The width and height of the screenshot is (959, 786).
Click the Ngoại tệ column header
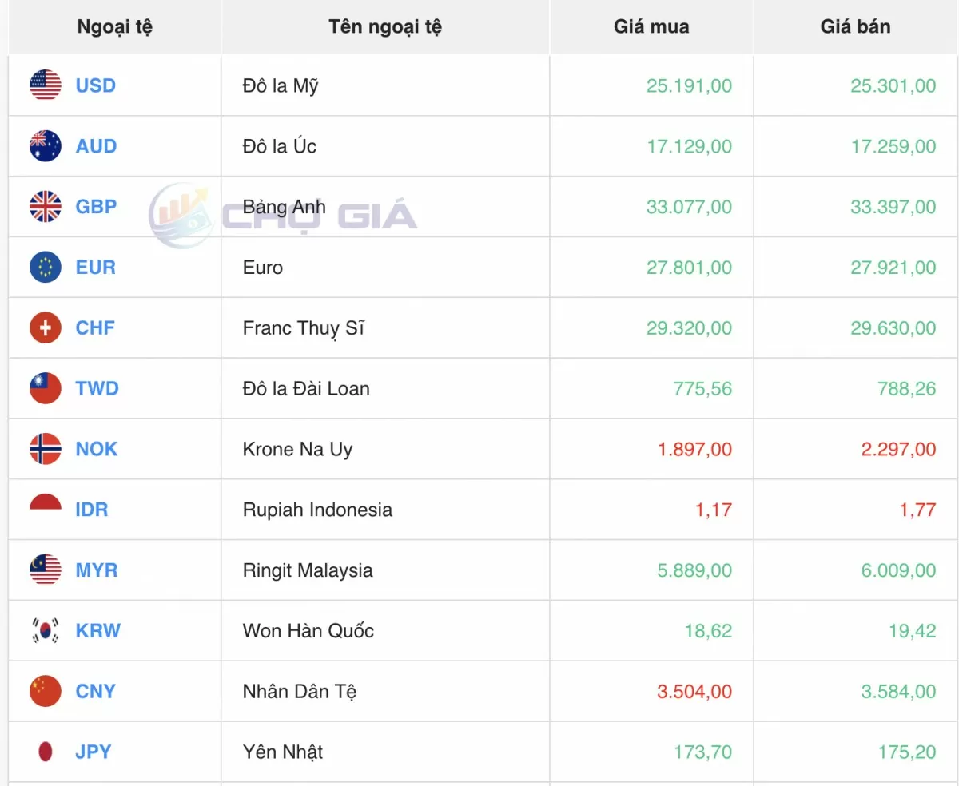pyautogui.click(x=114, y=27)
